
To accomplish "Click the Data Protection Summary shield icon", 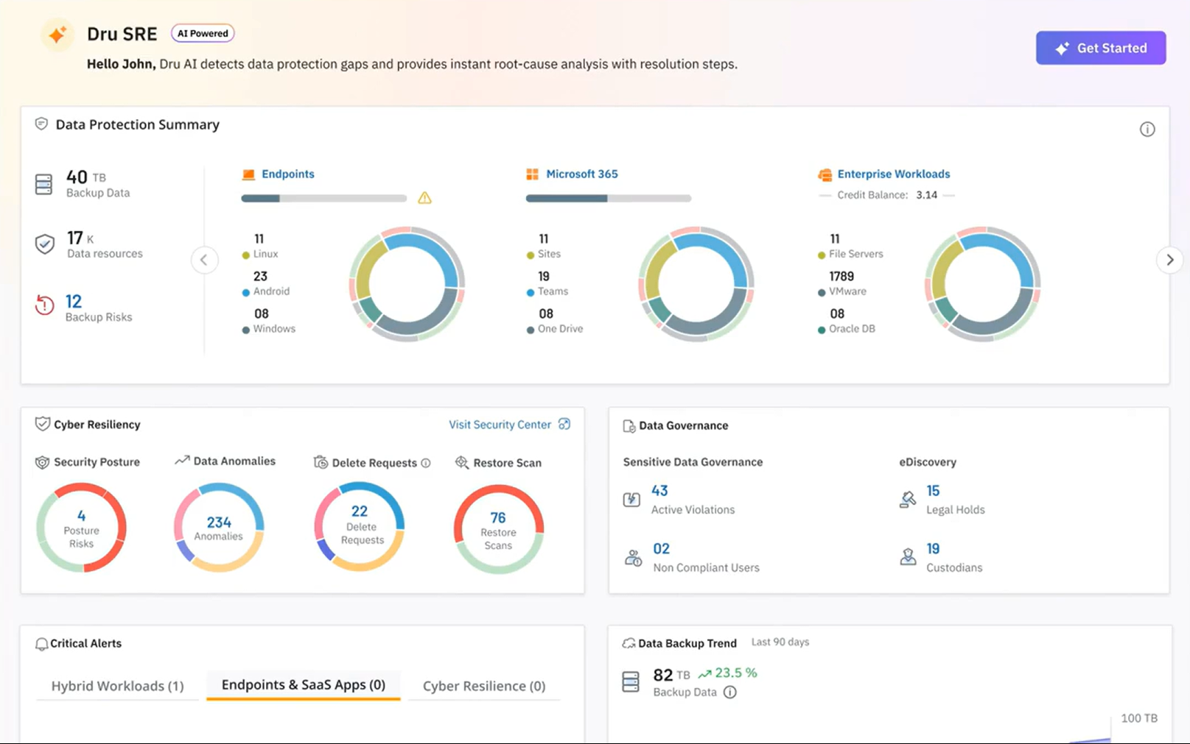I will (x=42, y=124).
